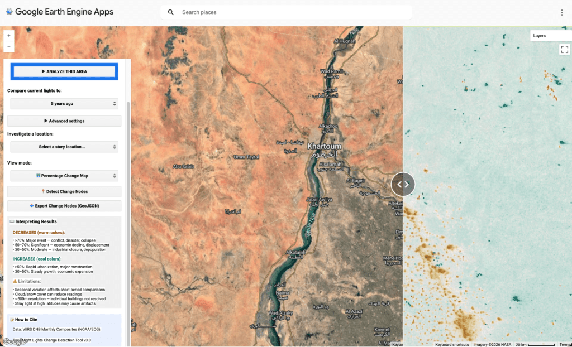Open the three-dot overflow menu
Screen dimensions: 572x347
pos(562,12)
